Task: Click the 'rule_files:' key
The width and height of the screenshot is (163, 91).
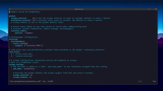Action: coord(15,52)
